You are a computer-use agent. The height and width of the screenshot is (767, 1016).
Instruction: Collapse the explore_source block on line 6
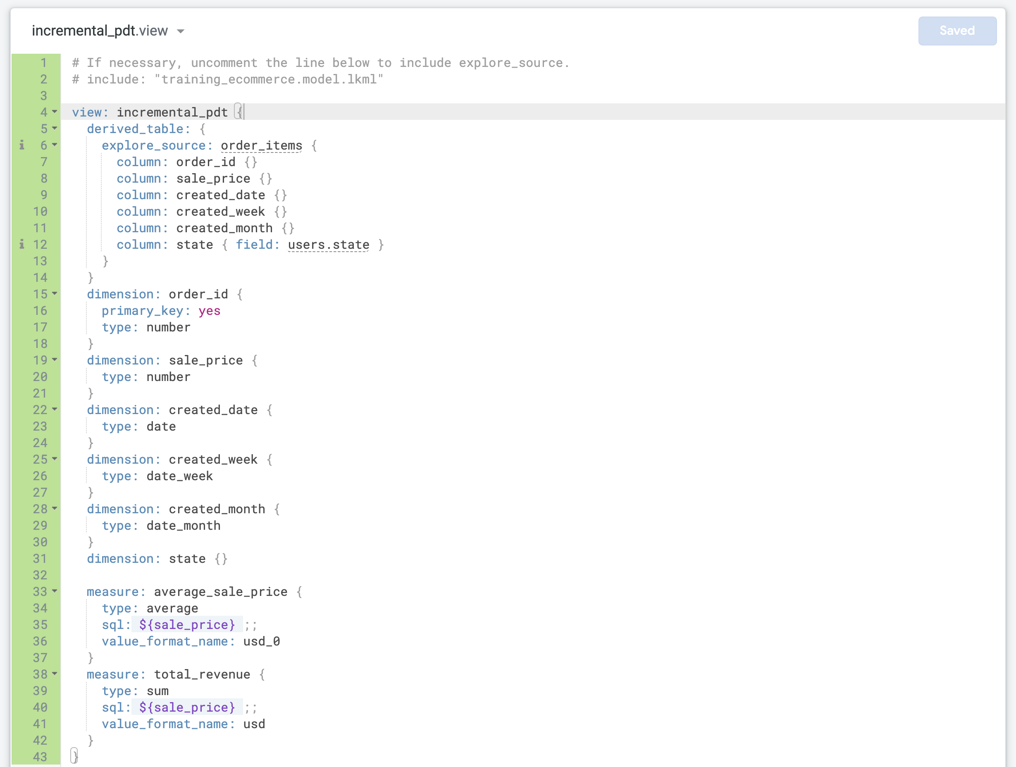(54, 145)
